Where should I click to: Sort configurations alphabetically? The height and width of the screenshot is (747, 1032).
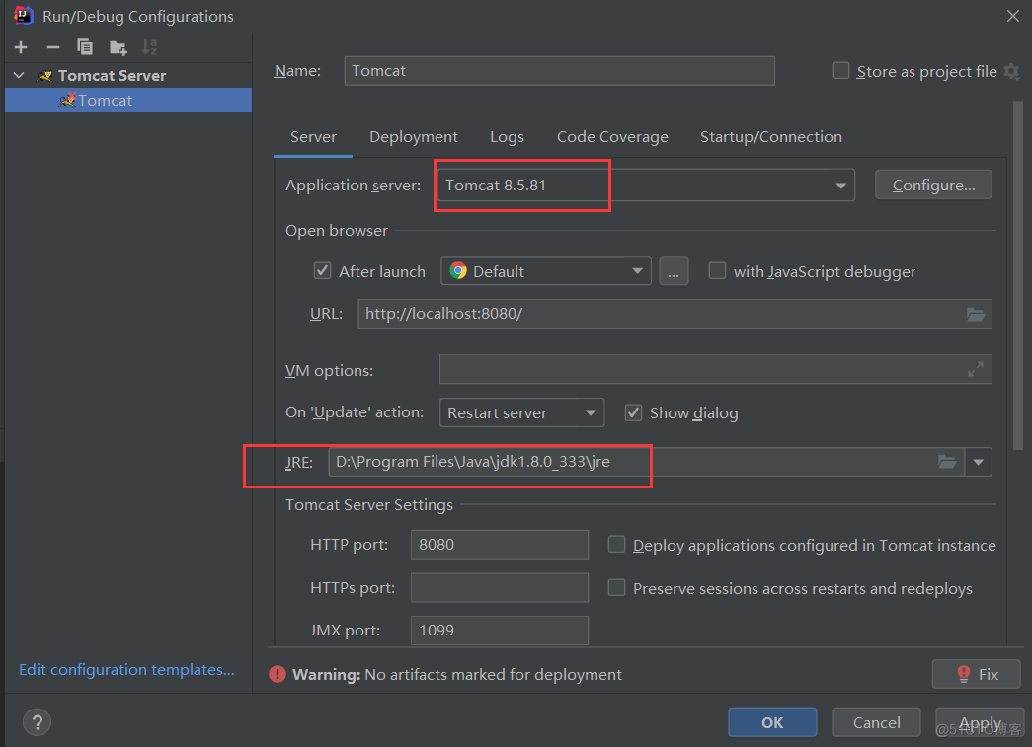149,47
